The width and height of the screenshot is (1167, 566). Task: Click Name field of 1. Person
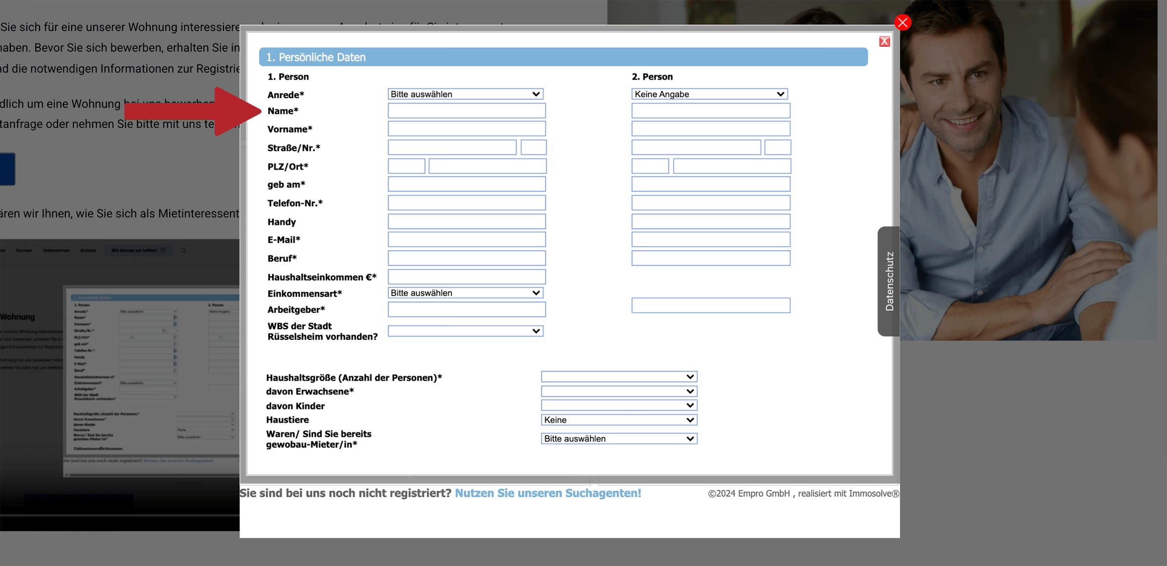click(466, 111)
